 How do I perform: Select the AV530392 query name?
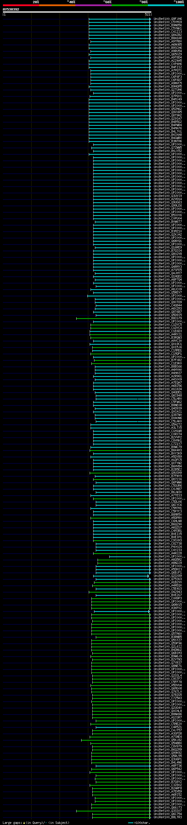coord(11,9)
